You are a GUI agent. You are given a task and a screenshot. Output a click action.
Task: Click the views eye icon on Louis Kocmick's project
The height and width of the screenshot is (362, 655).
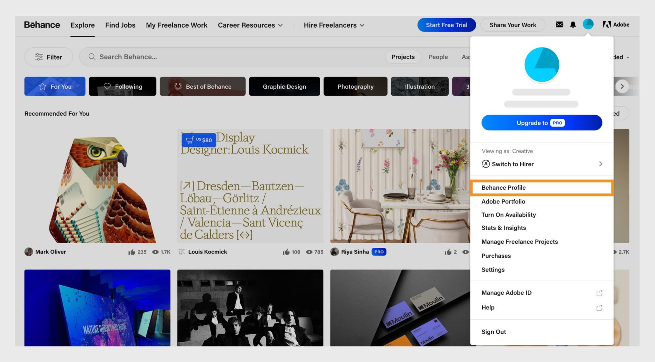point(309,252)
